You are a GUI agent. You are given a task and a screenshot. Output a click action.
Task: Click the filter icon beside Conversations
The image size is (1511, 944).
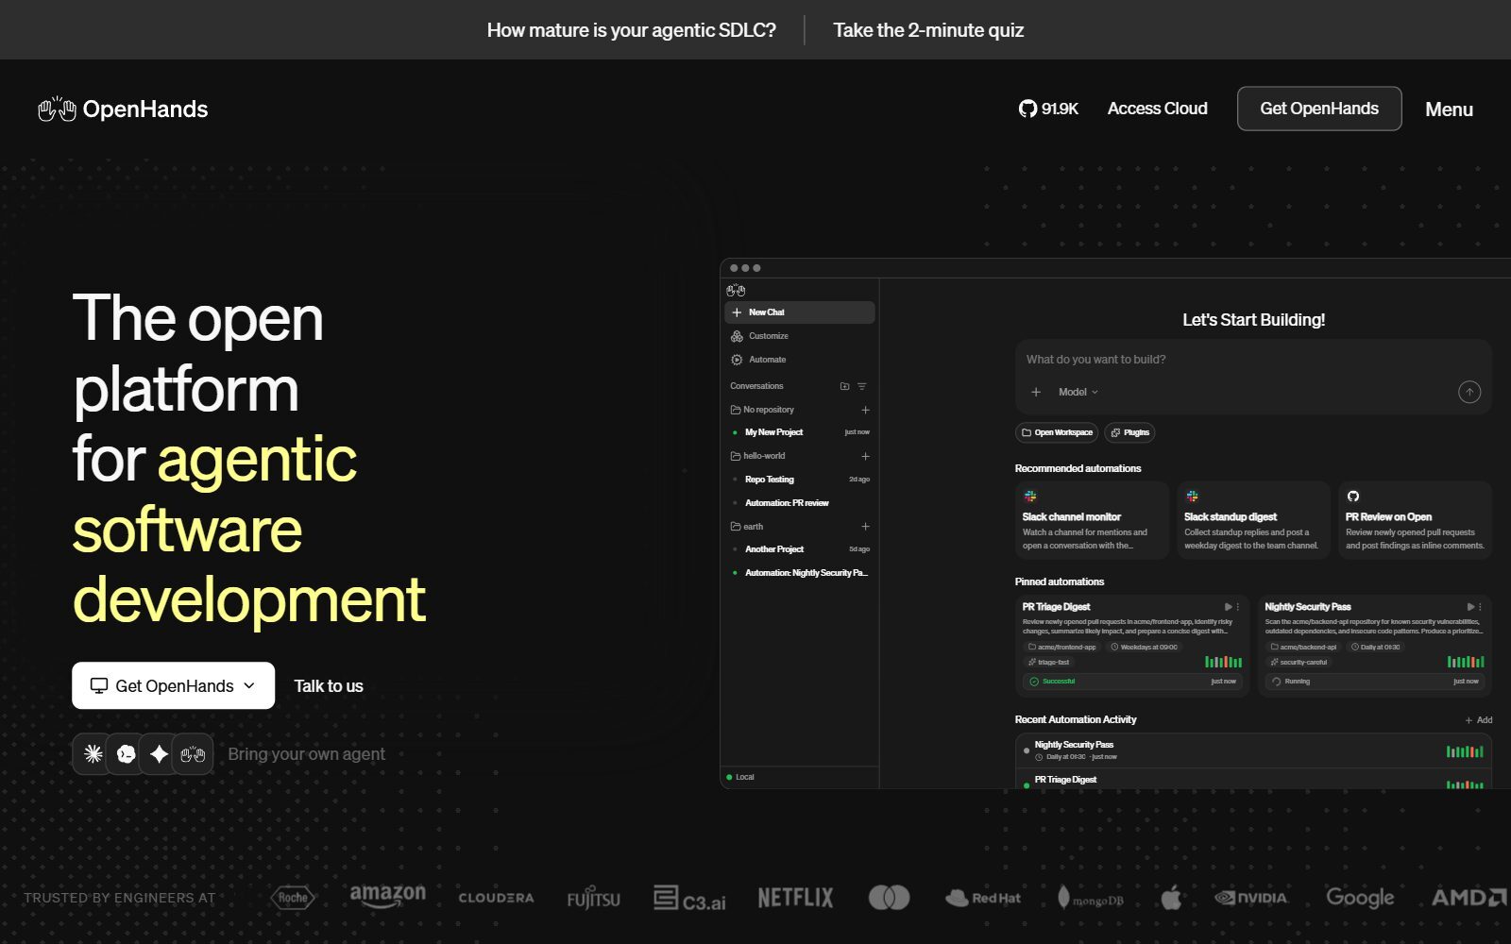(861, 386)
